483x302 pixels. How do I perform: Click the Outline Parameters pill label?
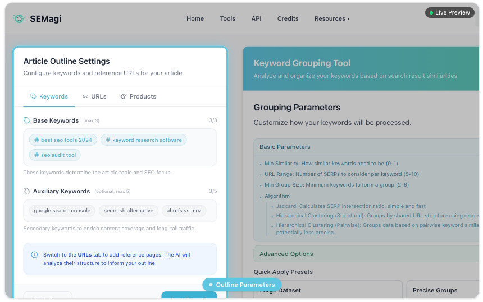pyautogui.click(x=242, y=285)
